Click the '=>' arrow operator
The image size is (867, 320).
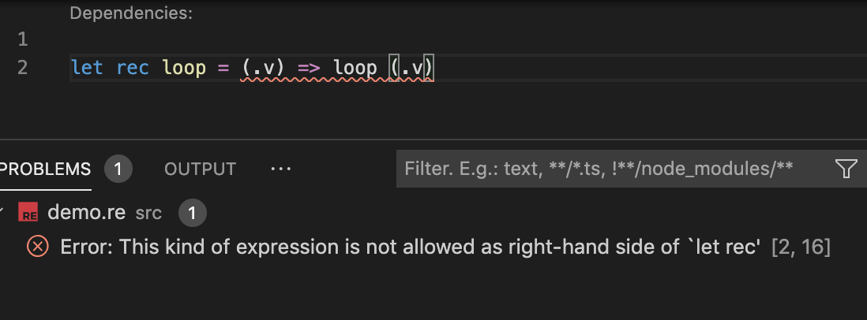click(x=308, y=68)
